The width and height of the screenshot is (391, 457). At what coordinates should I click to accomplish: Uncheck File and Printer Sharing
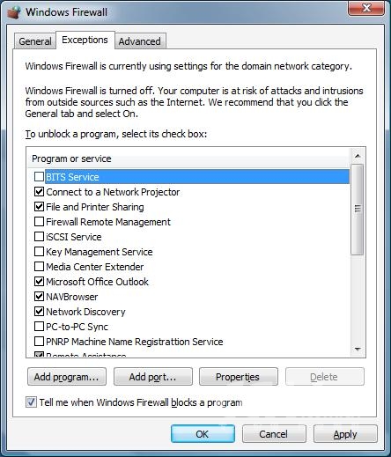(x=39, y=207)
